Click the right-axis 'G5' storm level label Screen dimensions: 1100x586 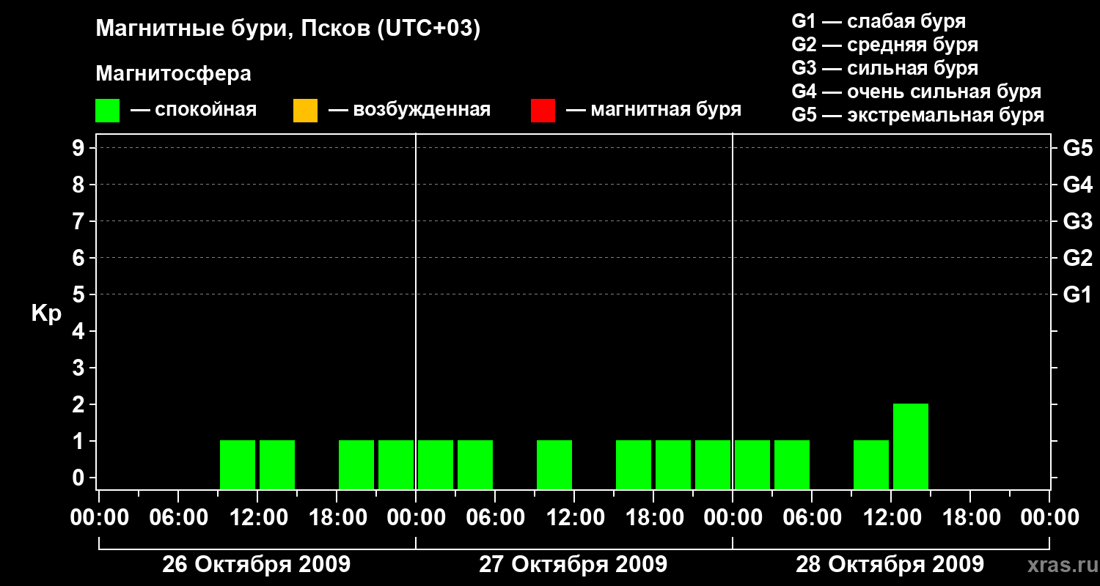1077,148
